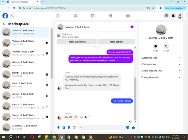Screen dimensions: 188x140
Task: Select the Juanita conversation in list
Action: coord(25,32)
